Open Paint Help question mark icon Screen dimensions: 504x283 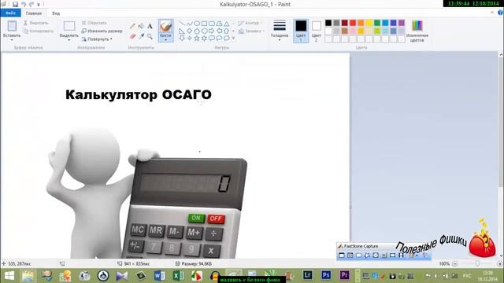(500, 13)
